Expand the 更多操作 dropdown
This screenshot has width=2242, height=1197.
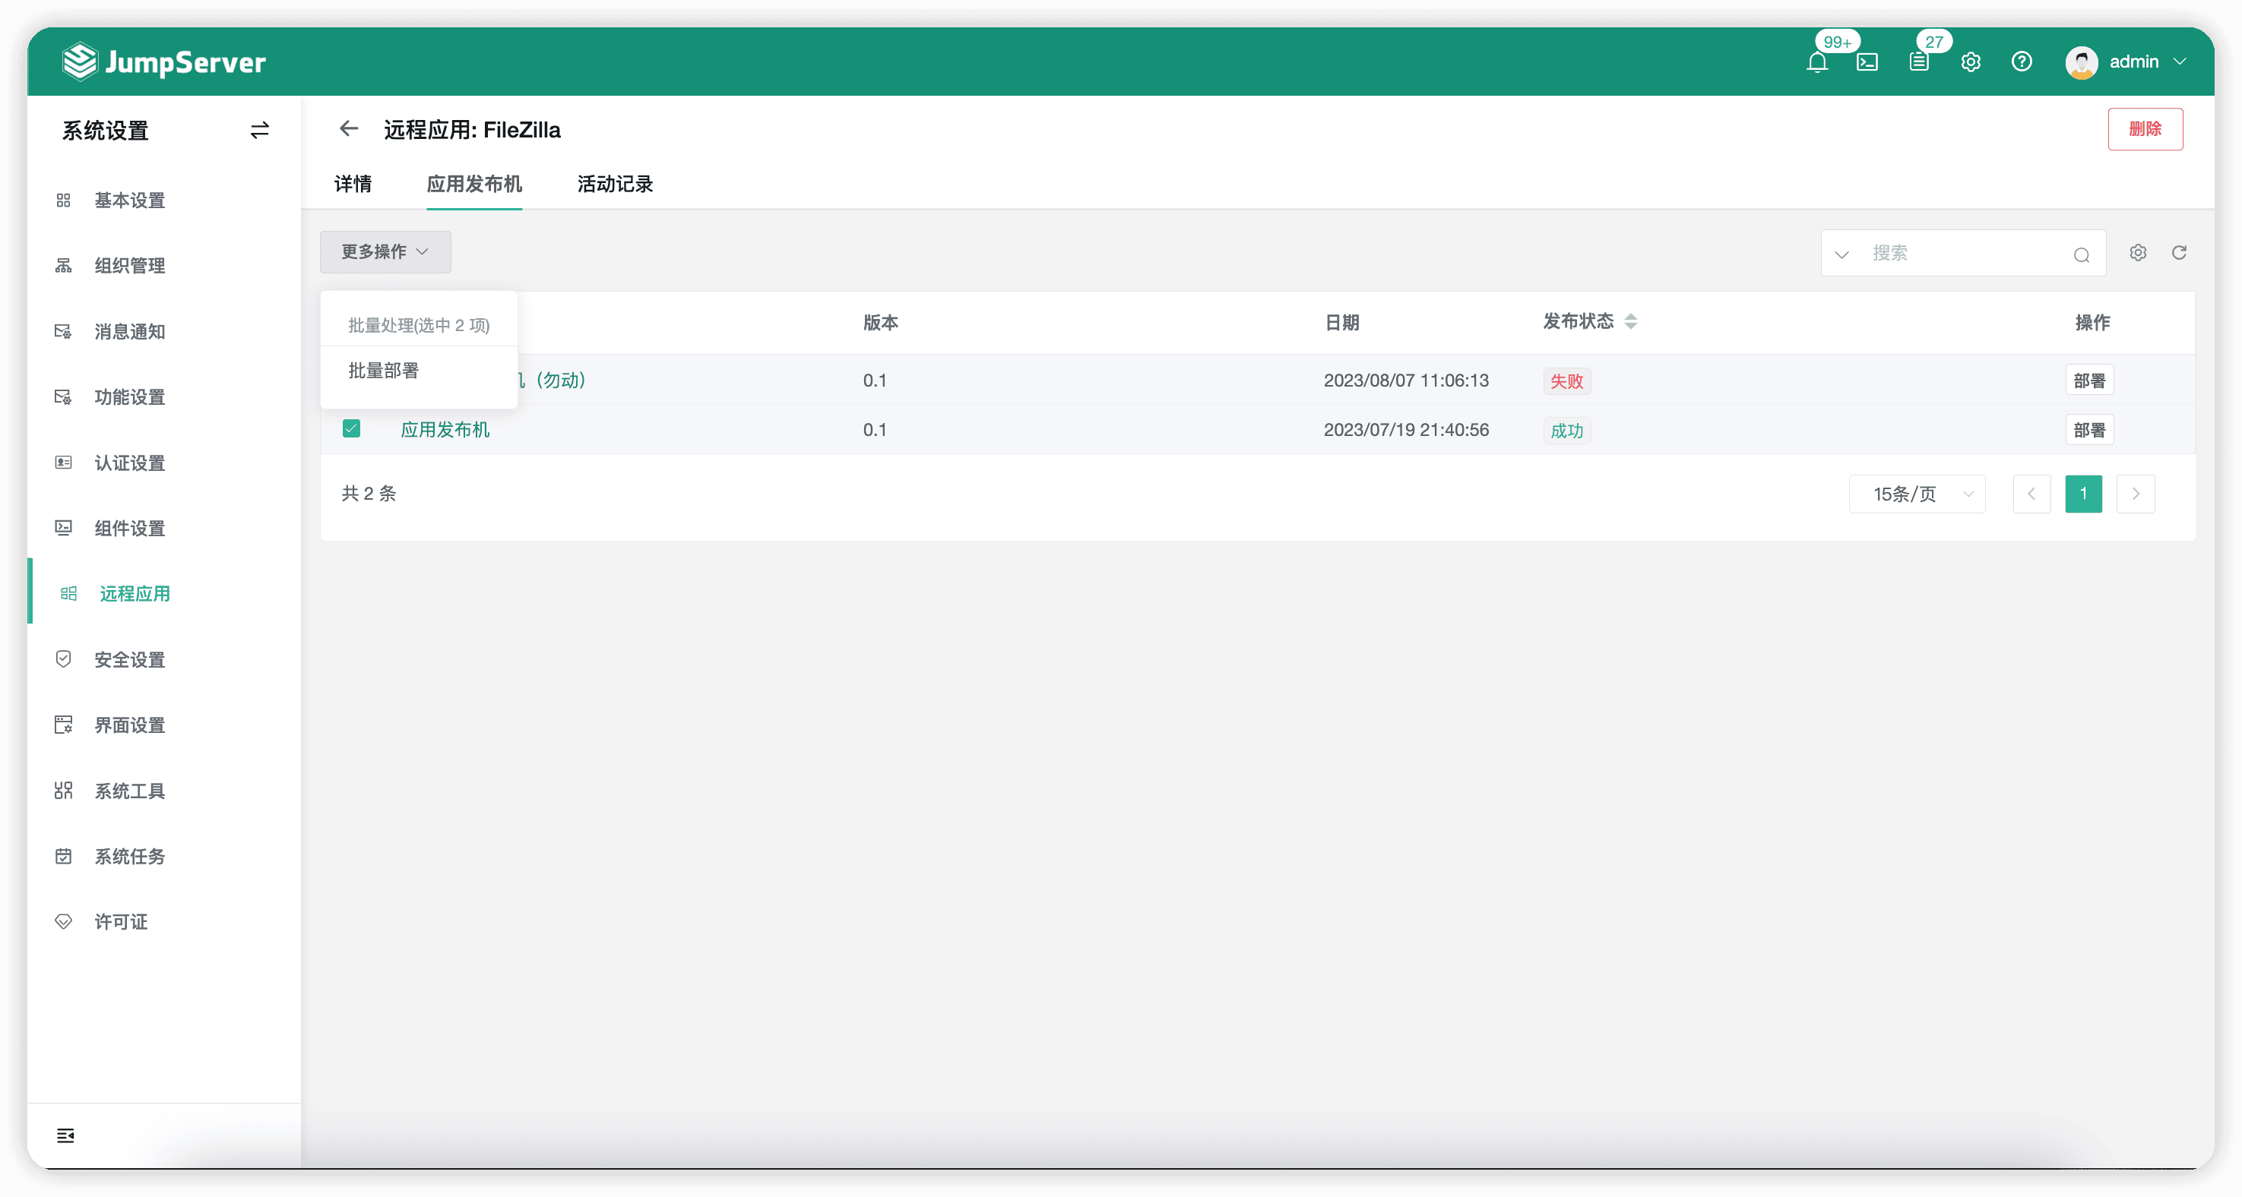click(x=385, y=252)
